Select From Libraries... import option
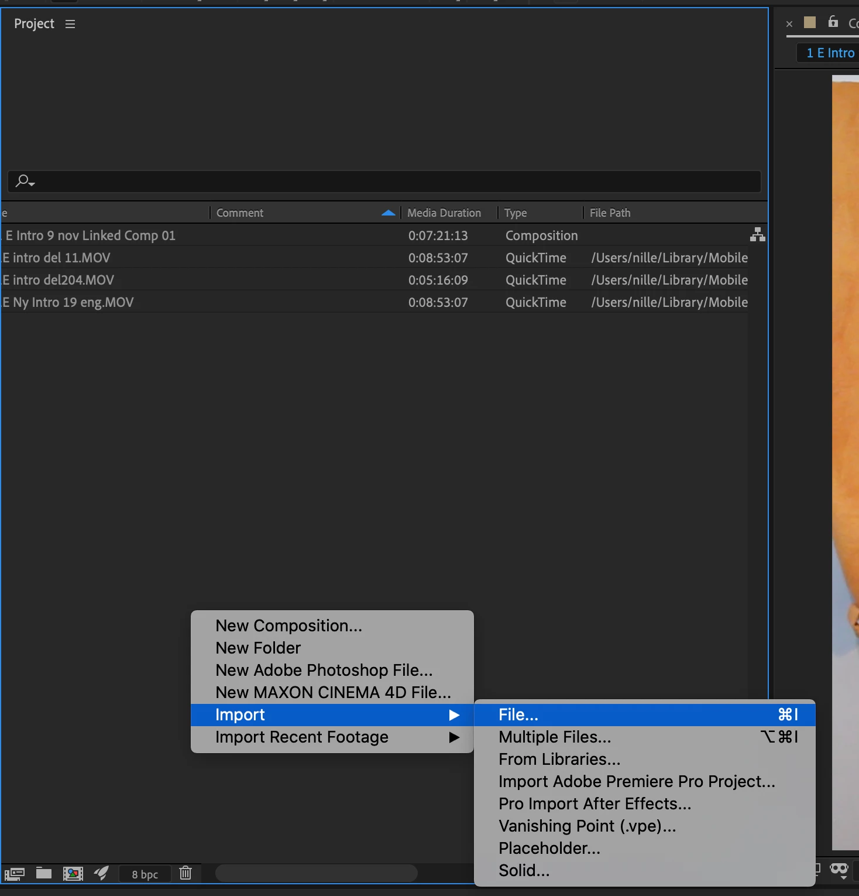The image size is (859, 896). click(645, 759)
